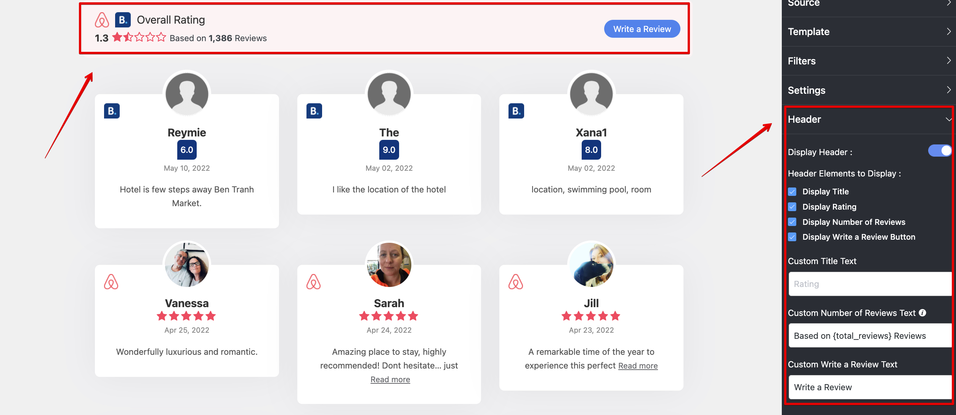
Task: Click the Custom Title Text input field
Action: tap(865, 284)
